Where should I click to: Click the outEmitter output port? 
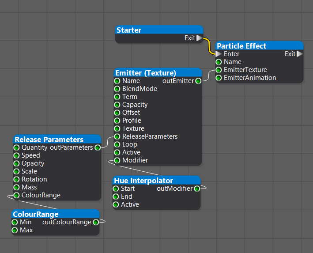point(198,81)
